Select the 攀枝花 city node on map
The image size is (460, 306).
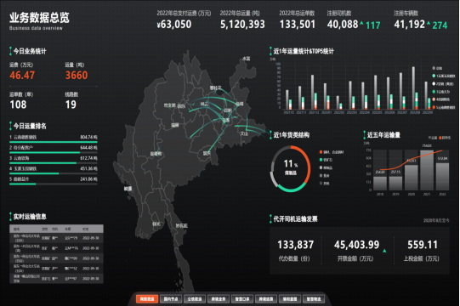coord(216,88)
